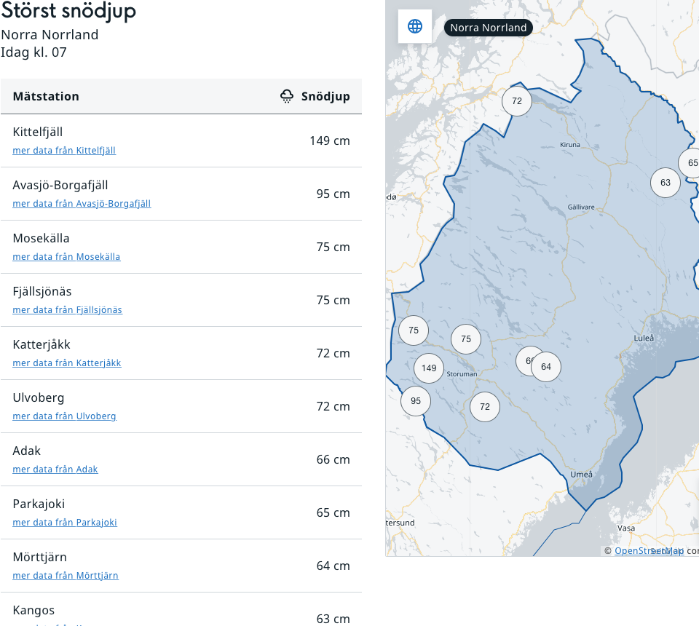Image resolution: width=699 pixels, height=626 pixels.
Task: View mer data från Mörttjärn link
Action: click(x=66, y=576)
